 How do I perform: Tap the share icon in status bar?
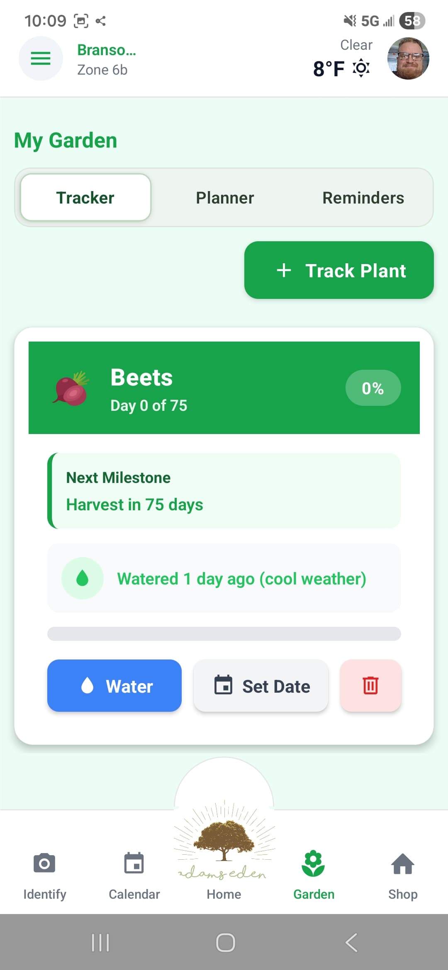[100, 20]
